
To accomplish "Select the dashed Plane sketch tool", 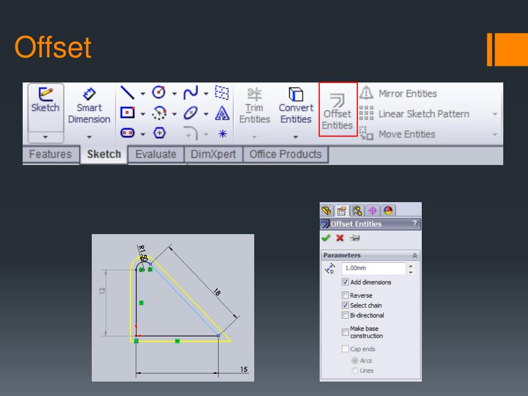I will point(222,92).
